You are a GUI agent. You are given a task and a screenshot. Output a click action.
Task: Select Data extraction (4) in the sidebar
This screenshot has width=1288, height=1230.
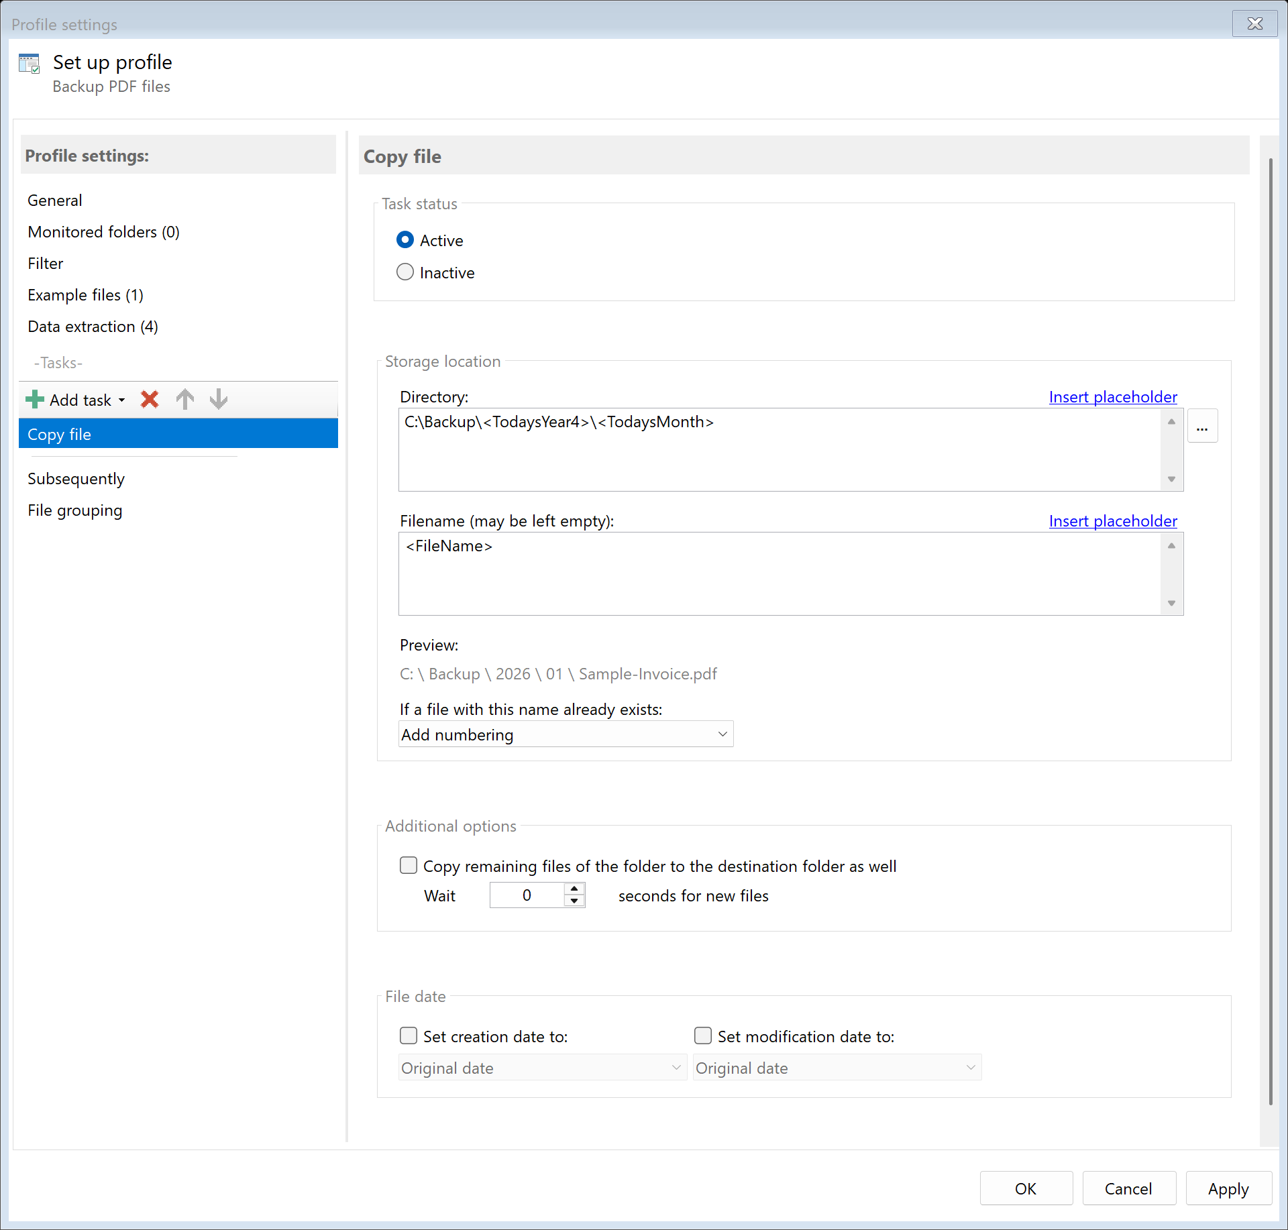point(93,327)
